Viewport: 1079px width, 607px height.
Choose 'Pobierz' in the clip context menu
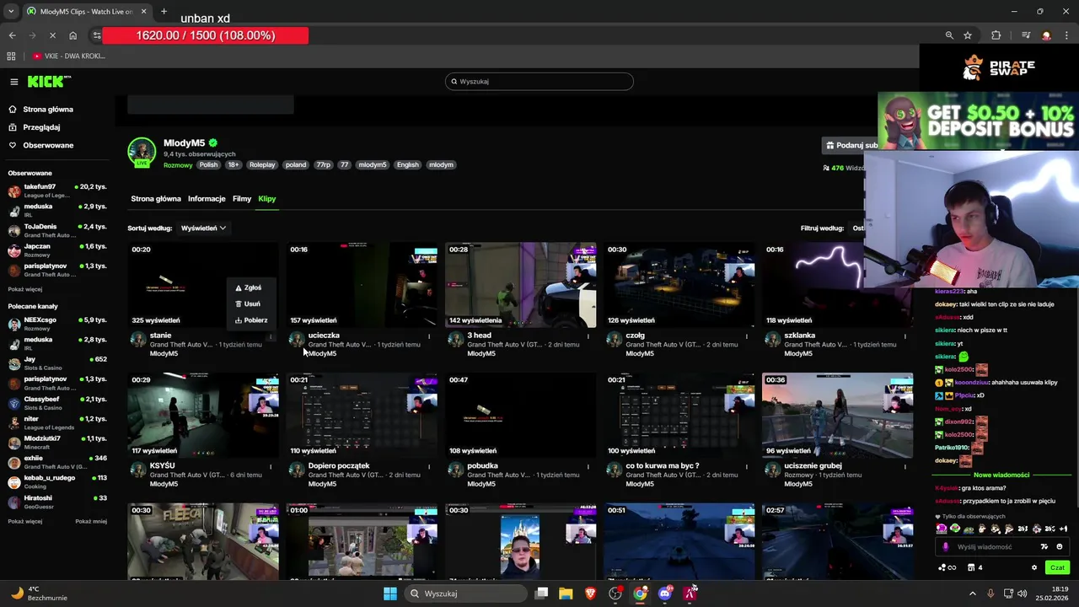[251, 320]
